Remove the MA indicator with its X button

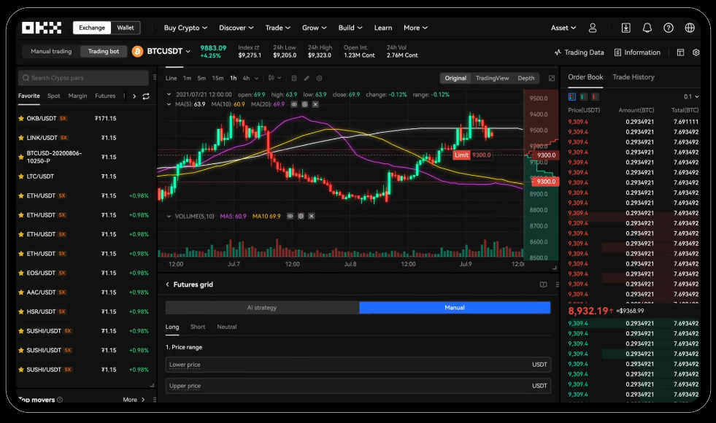click(x=315, y=104)
